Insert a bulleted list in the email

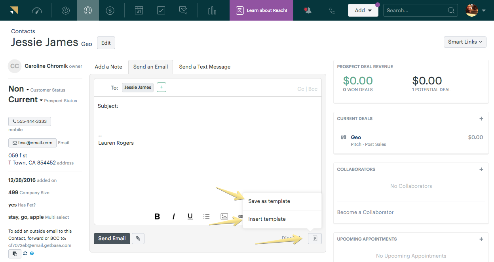[x=207, y=216]
